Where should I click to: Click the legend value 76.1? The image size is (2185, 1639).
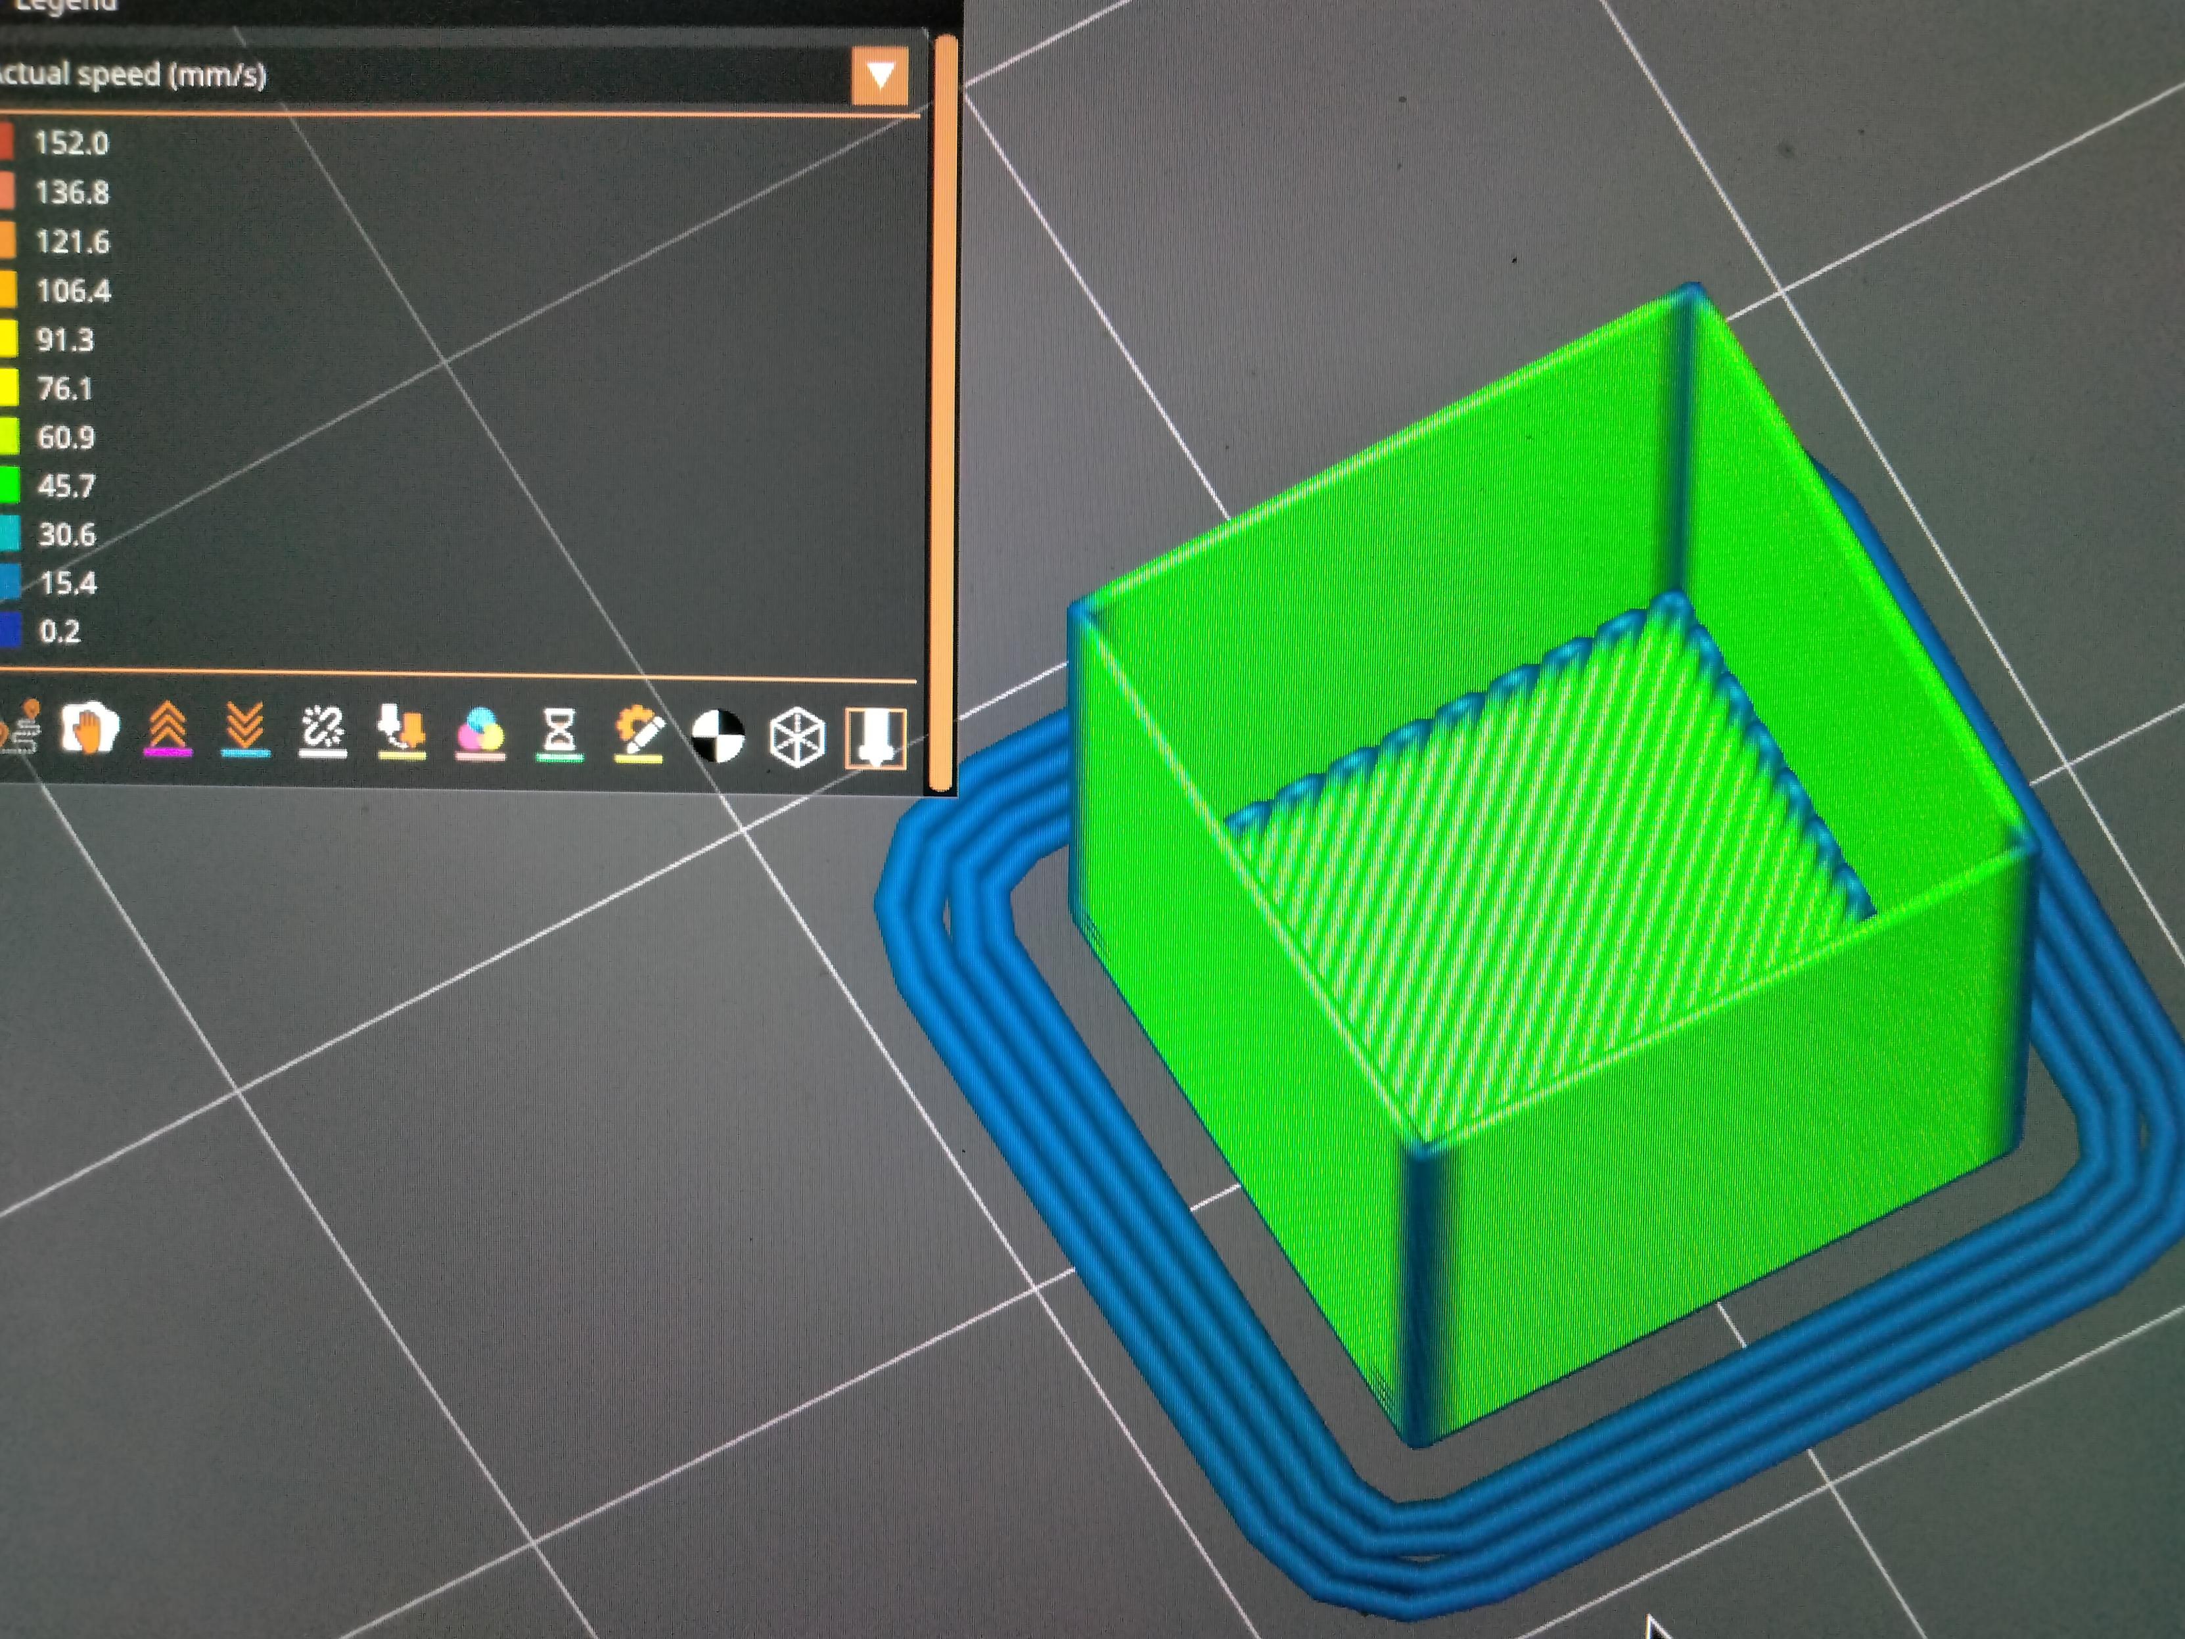64,388
